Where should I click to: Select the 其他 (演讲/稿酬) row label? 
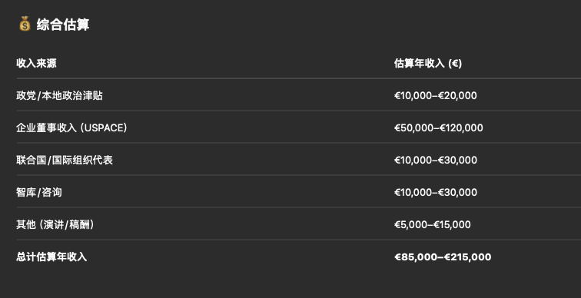tap(55, 224)
